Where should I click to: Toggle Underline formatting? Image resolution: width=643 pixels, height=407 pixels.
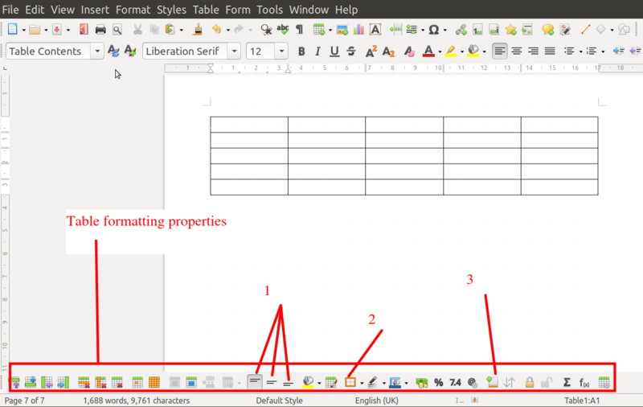334,51
